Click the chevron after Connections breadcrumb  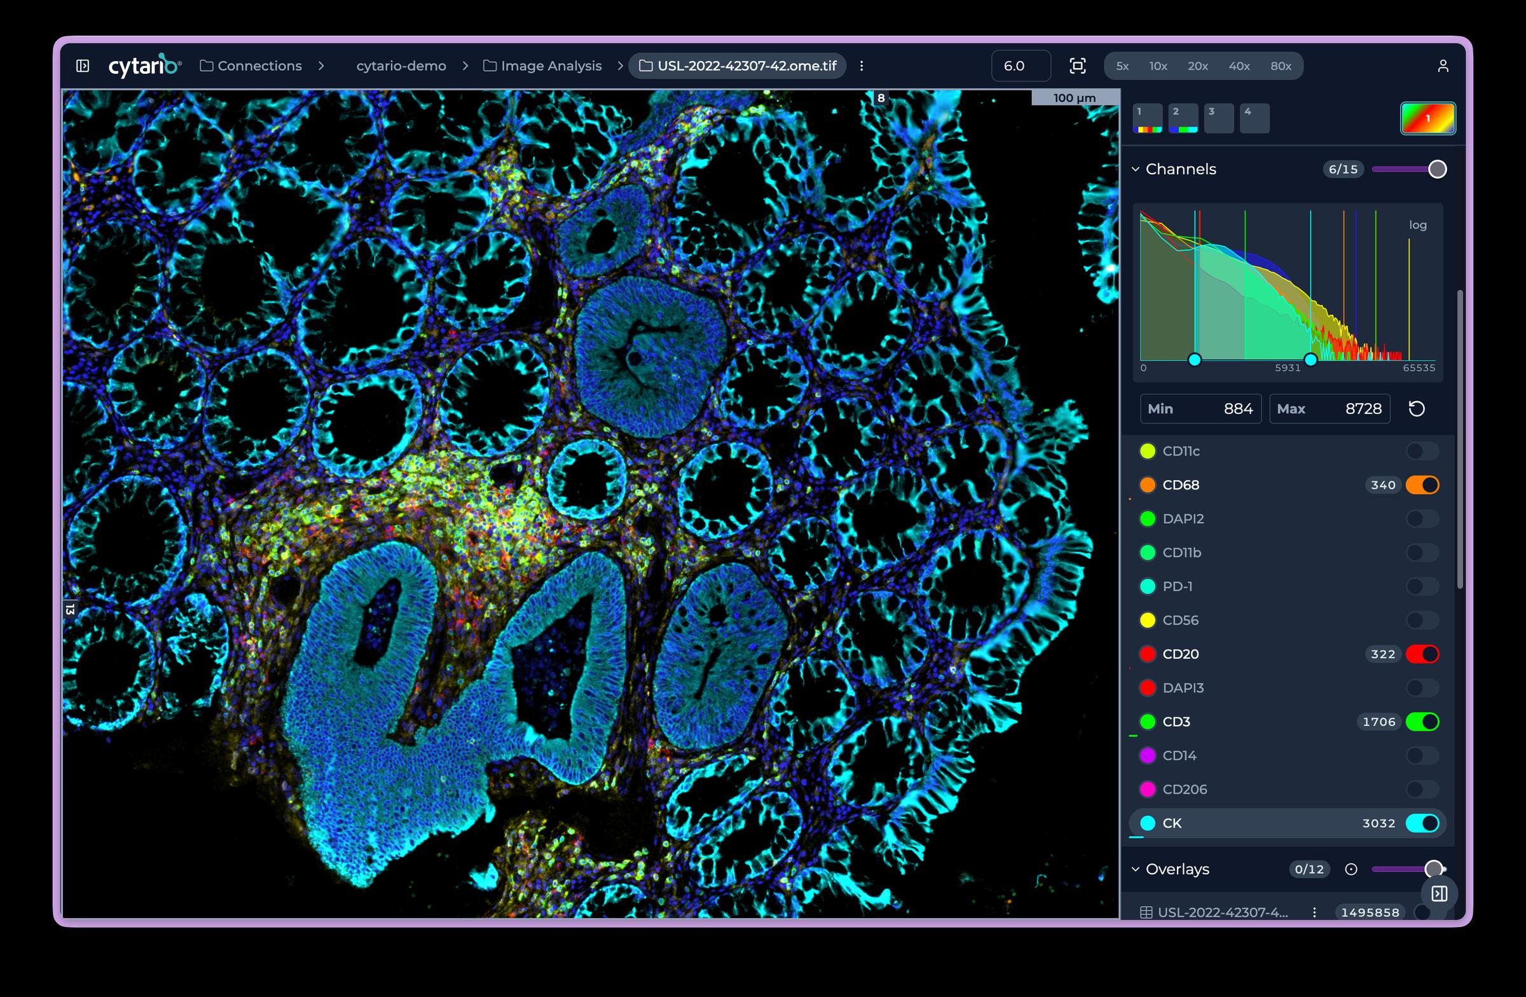pos(321,65)
